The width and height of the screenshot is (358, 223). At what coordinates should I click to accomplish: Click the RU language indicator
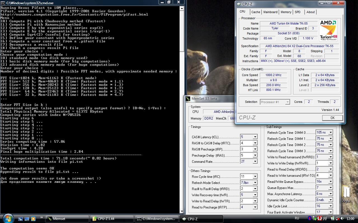tap(297, 218)
